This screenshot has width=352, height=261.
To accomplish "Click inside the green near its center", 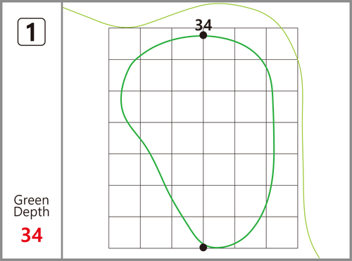I will click(203, 138).
